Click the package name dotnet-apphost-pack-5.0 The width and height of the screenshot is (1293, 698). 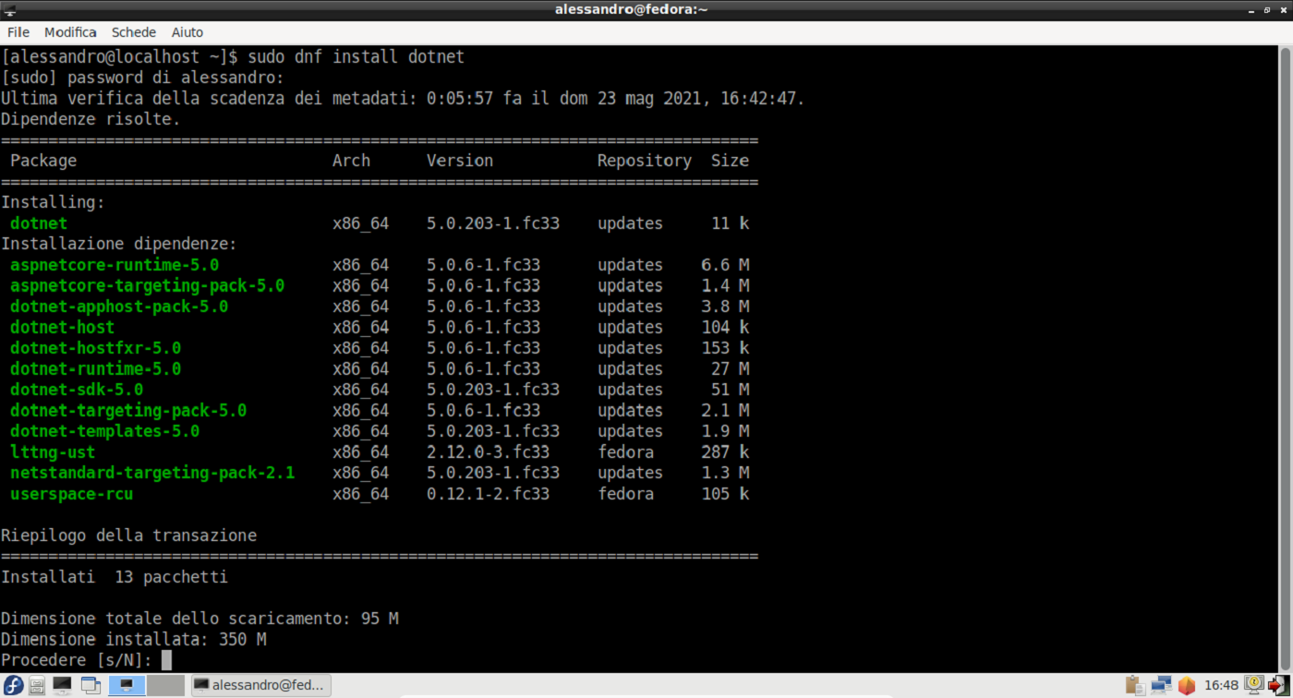click(119, 307)
